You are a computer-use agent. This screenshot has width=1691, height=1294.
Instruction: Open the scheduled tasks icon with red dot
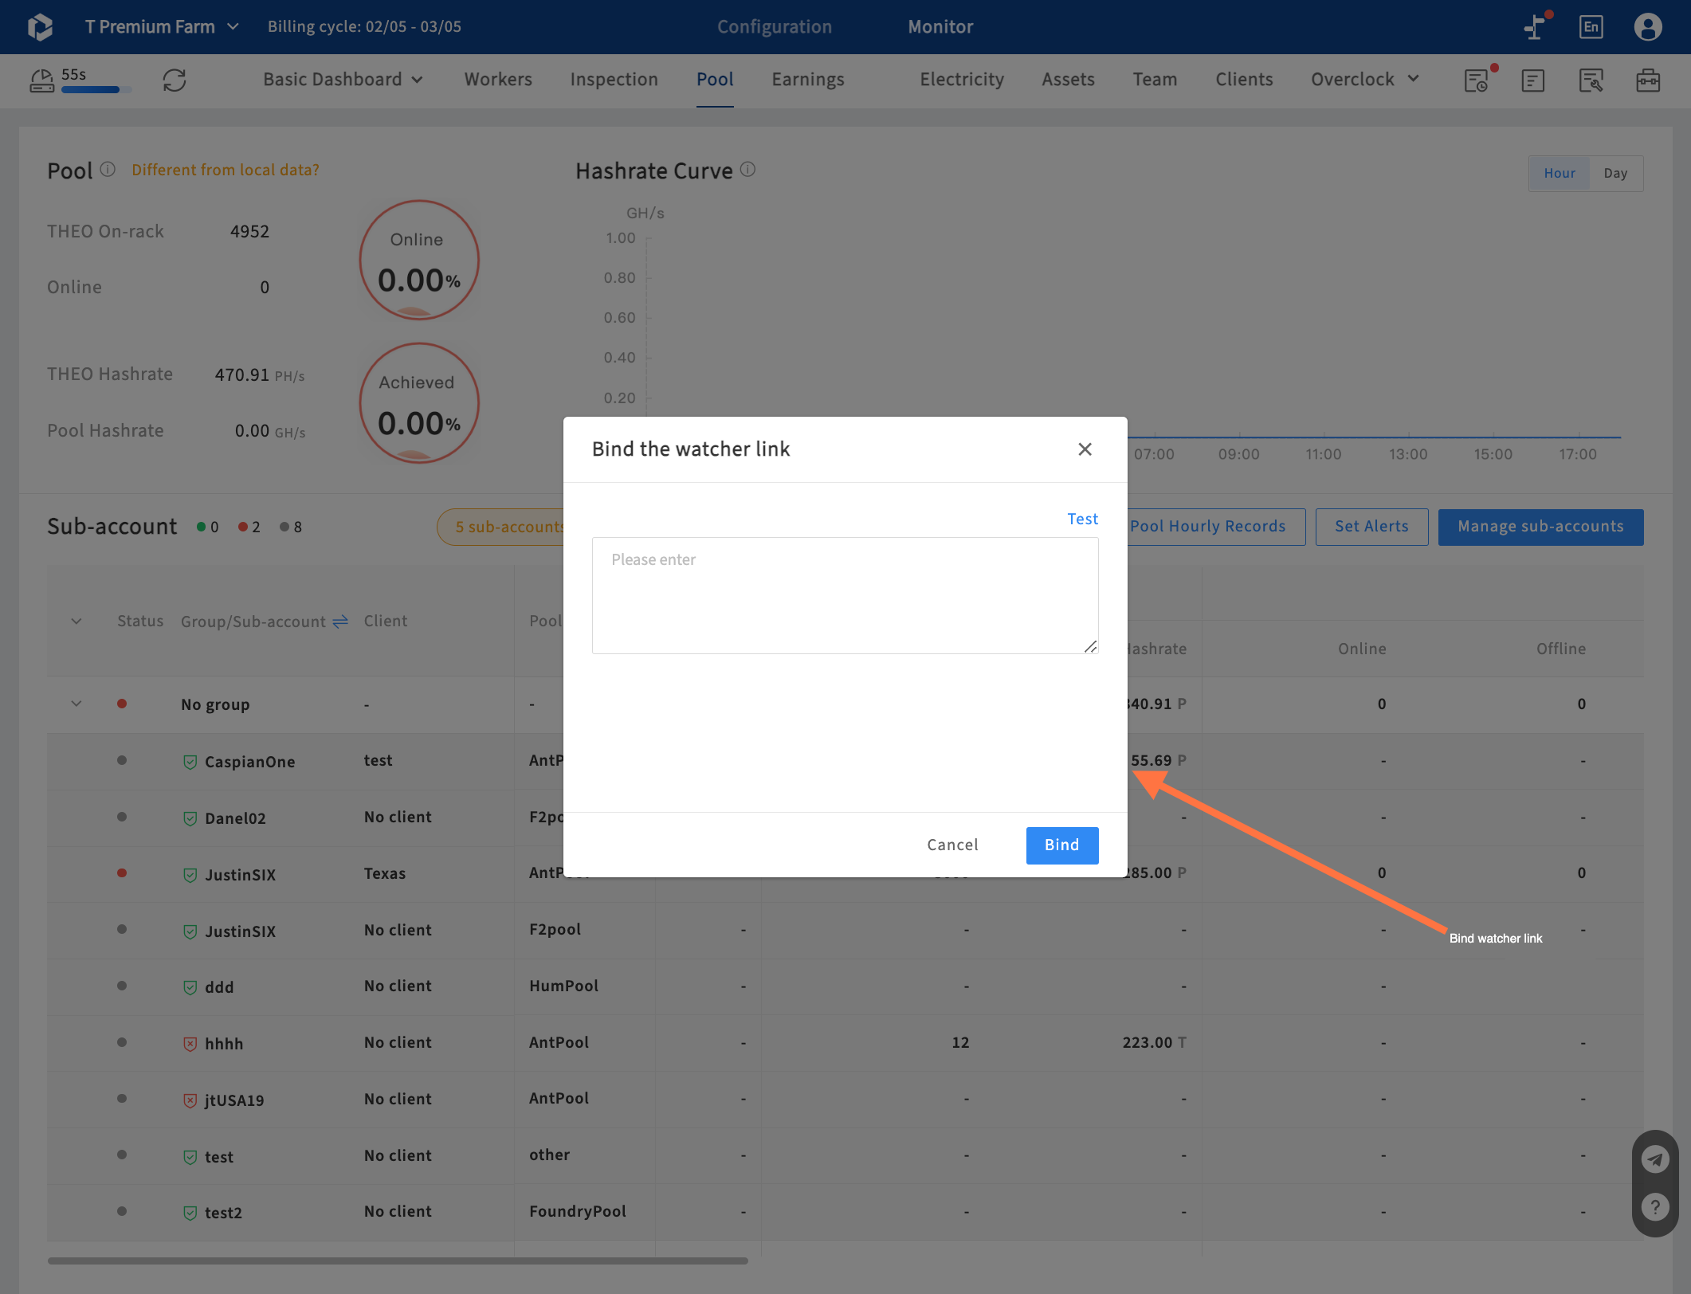[x=1477, y=80]
